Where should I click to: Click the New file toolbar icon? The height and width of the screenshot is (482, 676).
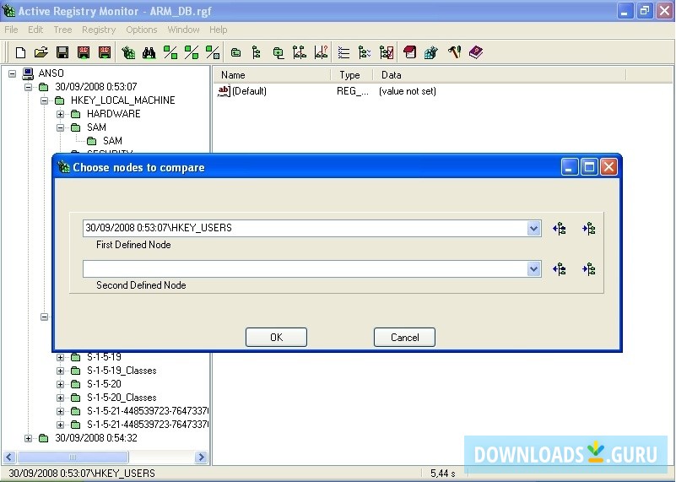[x=20, y=52]
